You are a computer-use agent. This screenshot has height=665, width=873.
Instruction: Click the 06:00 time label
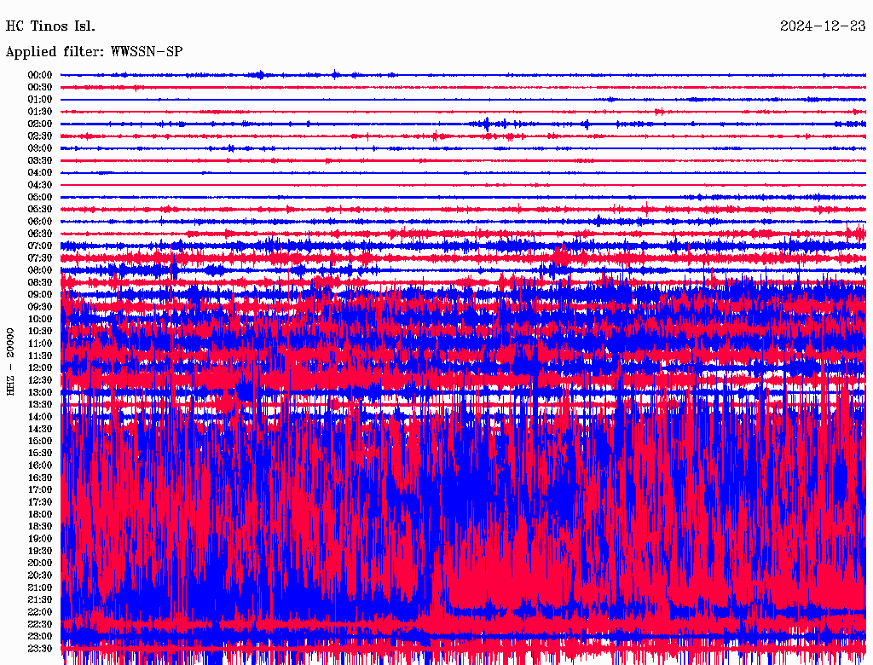tap(40, 221)
